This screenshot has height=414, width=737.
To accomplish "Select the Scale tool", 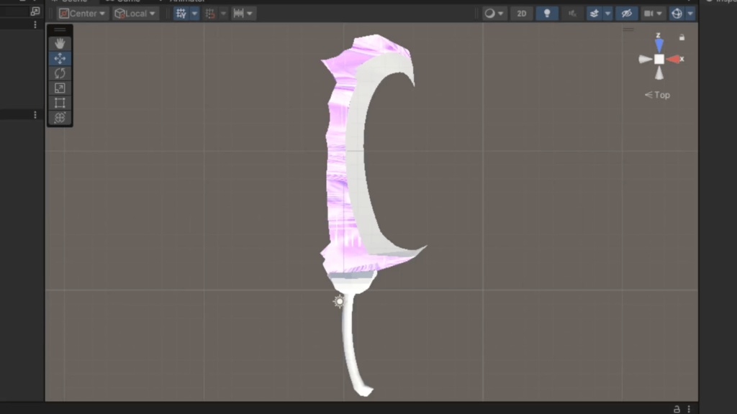I will (60, 88).
